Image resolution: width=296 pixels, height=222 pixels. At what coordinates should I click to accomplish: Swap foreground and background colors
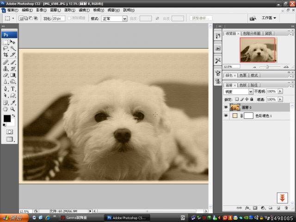pyautogui.click(x=13, y=115)
